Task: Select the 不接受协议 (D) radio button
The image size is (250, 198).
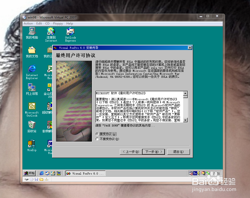Action: (x=97, y=139)
